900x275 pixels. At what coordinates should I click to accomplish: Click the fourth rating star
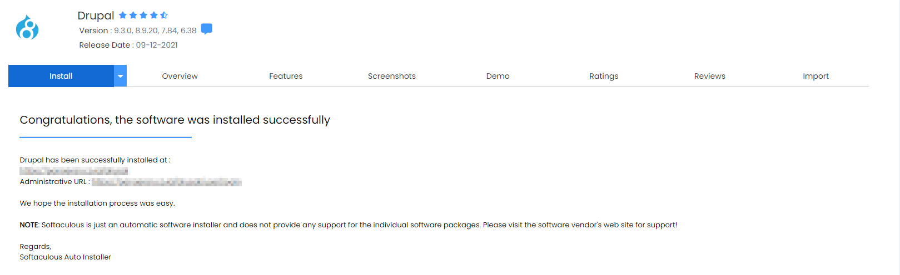pyautogui.click(x=153, y=16)
